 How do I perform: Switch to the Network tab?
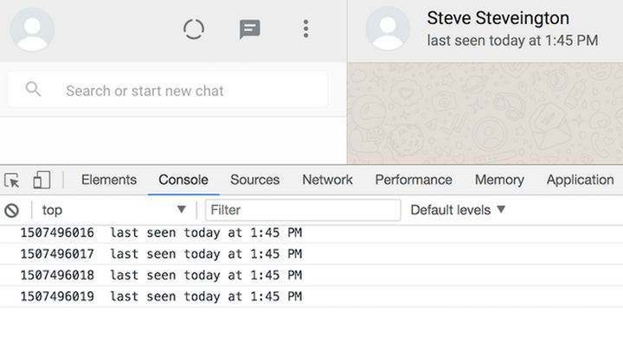[x=327, y=180]
